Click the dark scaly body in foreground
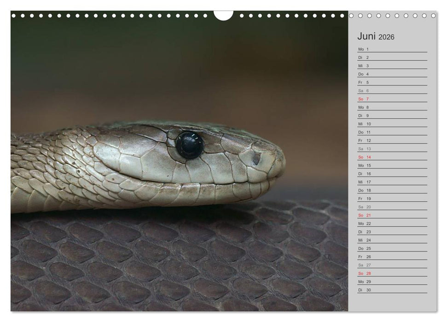Image resolution: width=447 pixels, height=322 pixels. (x=184, y=262)
